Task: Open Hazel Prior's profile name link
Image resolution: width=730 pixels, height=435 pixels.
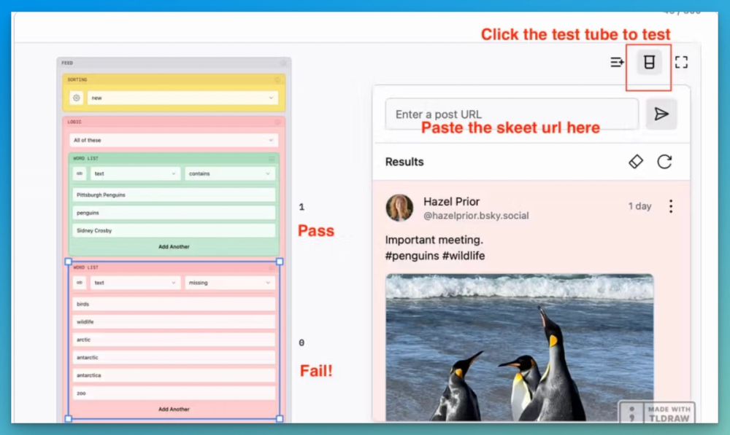Action: [x=451, y=202]
